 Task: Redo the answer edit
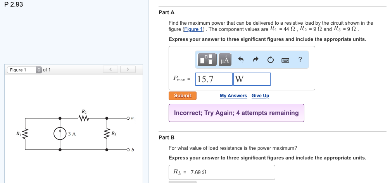pos(255,60)
